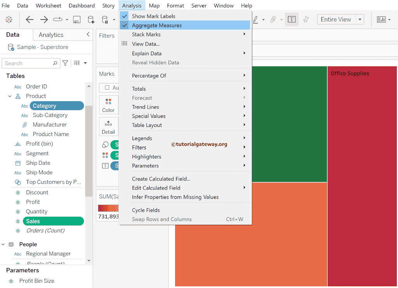This screenshot has width=398, height=288.
Task: Click the New Data Source icon
Action: click(x=91, y=19)
